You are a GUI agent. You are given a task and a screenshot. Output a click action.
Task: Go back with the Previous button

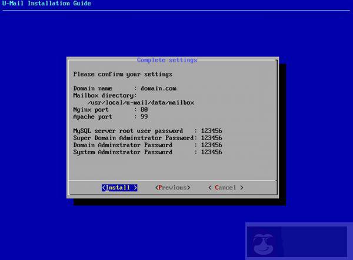tap(172, 188)
